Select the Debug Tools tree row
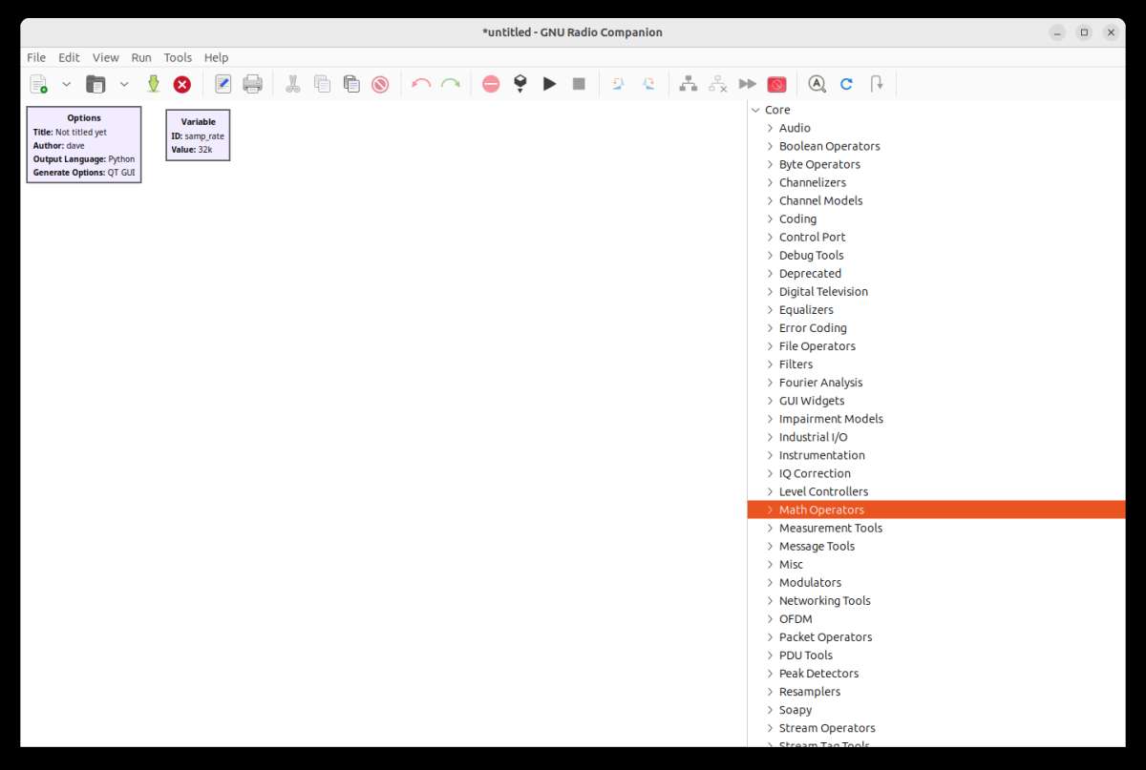The image size is (1146, 770). 936,255
